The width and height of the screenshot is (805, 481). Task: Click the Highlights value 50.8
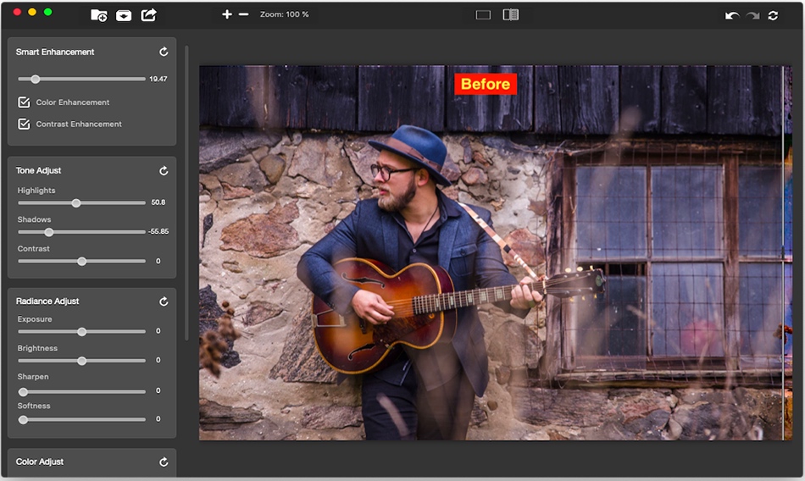click(158, 202)
